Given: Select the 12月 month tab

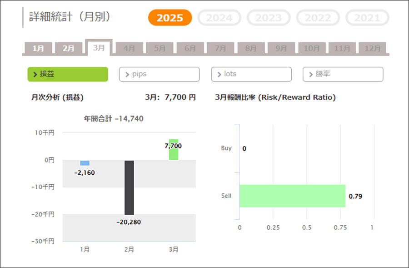Looking at the screenshot, I should (372, 48).
